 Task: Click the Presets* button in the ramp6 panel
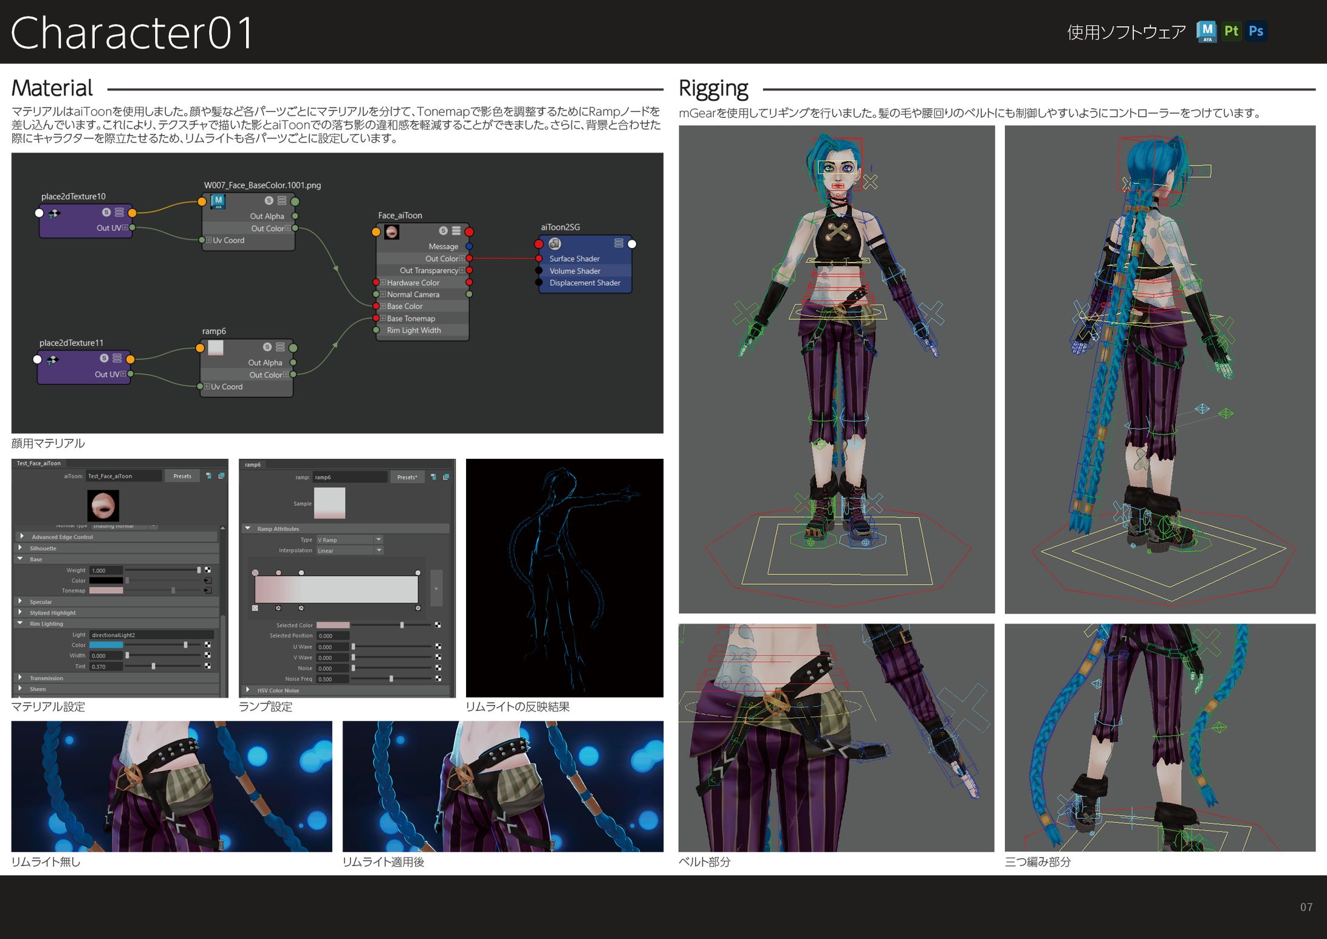tap(407, 478)
